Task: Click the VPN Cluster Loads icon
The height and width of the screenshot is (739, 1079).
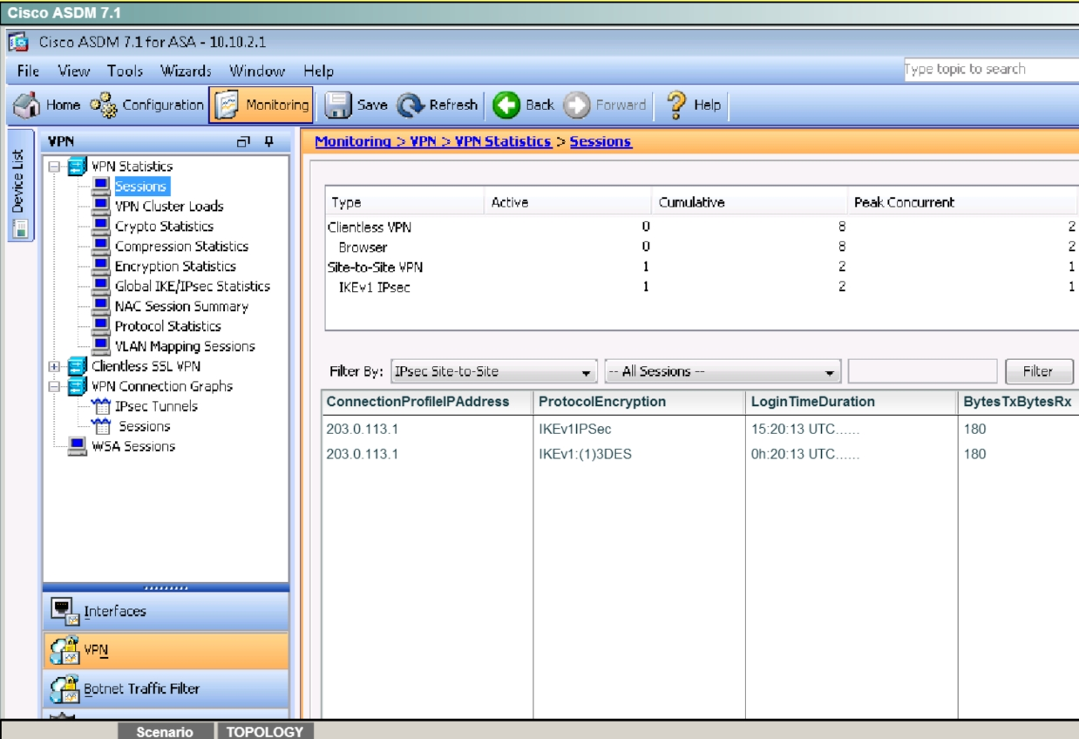Action: (x=101, y=207)
